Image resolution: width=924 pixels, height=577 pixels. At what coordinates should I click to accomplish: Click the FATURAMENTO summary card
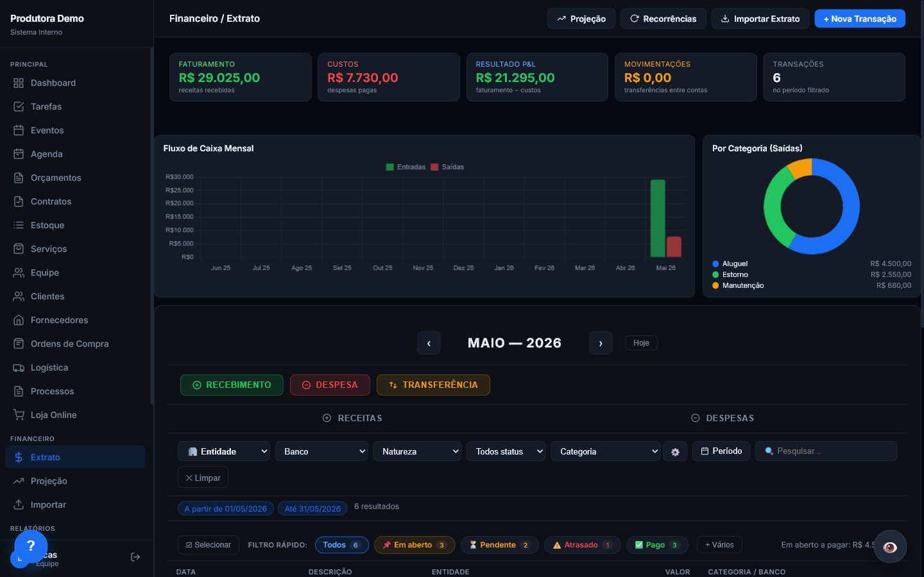(240, 77)
